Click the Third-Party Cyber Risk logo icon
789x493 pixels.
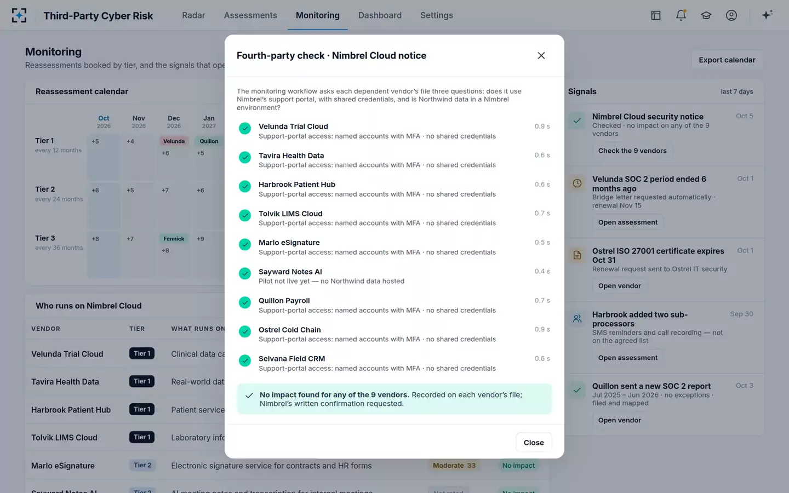tap(19, 15)
